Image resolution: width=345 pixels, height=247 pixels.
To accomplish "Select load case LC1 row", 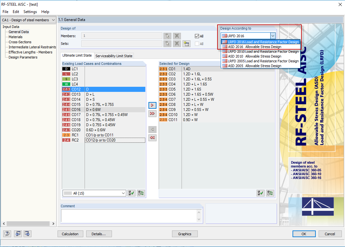I will coord(104,69).
